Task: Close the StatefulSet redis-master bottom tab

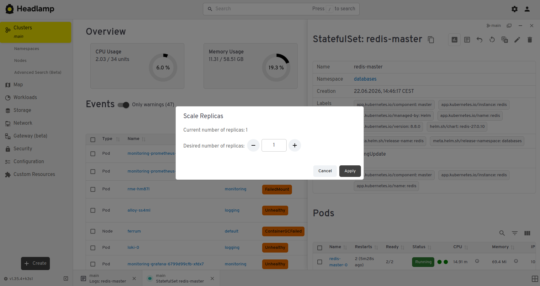Action: pyautogui.click(x=212, y=278)
